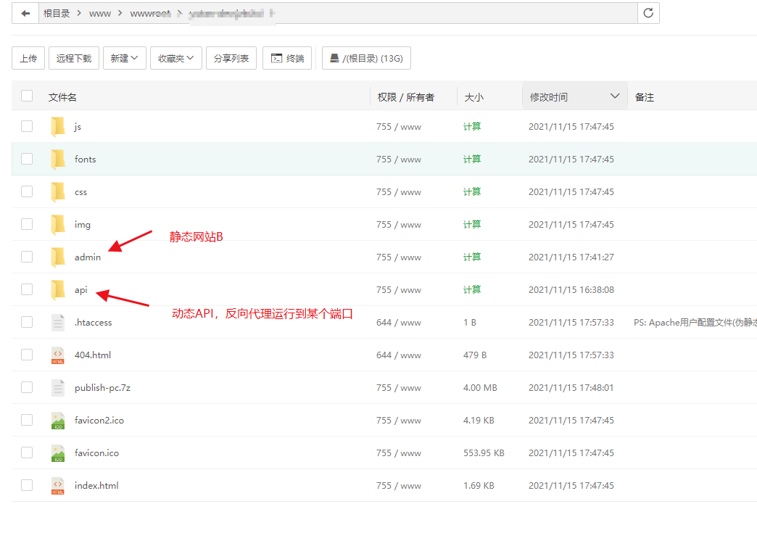This screenshot has width=757, height=533.
Task: Tick the checkbox for api folder
Action: pos(27,289)
